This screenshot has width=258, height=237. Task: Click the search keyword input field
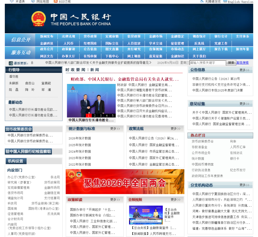[208, 63]
